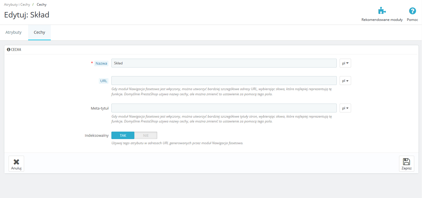Switch to the Atrybuty tab
Image resolution: width=422 pixels, height=198 pixels.
click(x=13, y=32)
